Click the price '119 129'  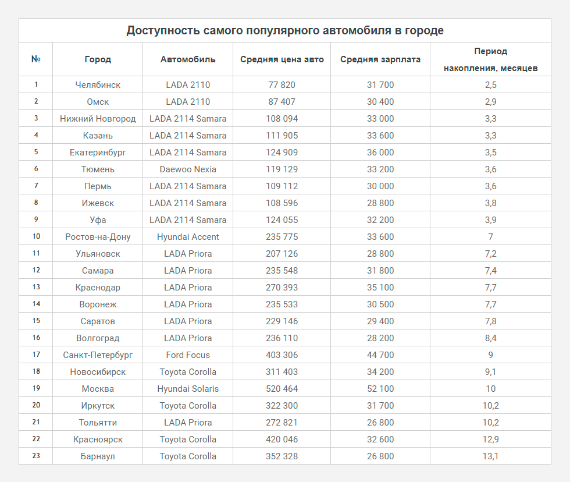coord(282,169)
